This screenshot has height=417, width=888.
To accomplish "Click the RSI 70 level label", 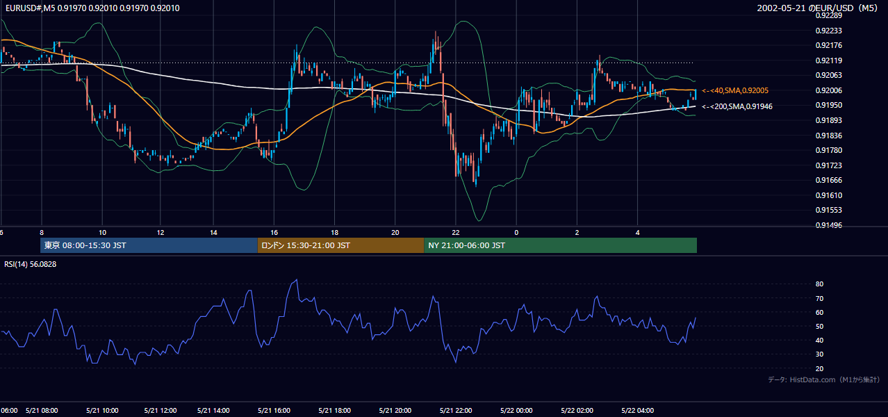I will 819,298.
